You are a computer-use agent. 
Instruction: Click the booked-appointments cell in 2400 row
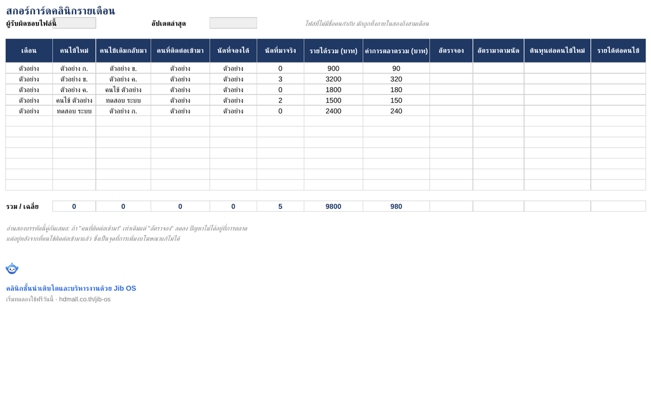(x=233, y=111)
